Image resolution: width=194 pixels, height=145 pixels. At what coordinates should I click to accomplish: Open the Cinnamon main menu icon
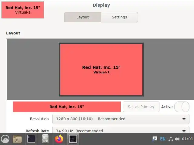(x=5, y=139)
